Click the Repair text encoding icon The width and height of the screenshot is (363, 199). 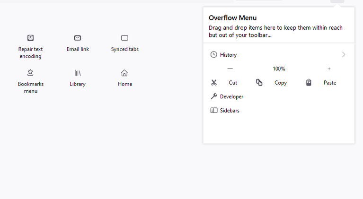click(x=30, y=38)
